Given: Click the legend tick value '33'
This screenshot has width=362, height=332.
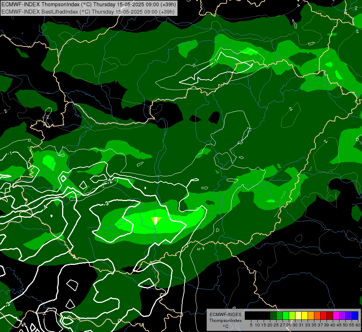Looking at the screenshot, I should pos(308,325).
